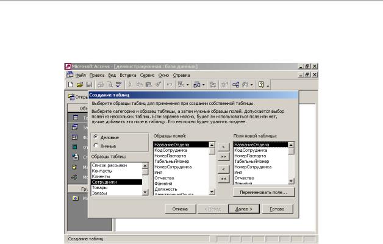The height and width of the screenshot is (244, 383).
Task: Open a database via the folder icon
Action: click(80, 85)
